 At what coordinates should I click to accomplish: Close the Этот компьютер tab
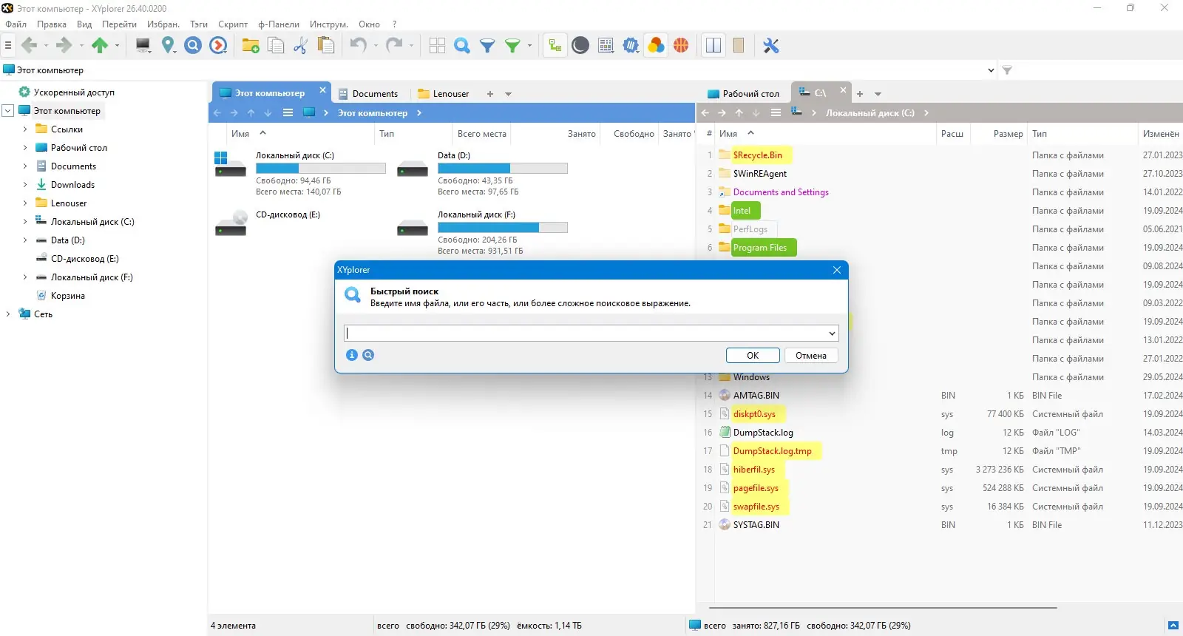tap(322, 90)
